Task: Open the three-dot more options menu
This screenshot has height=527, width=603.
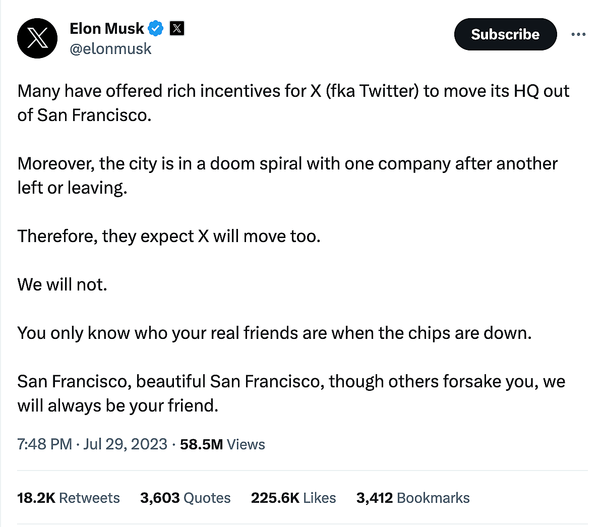Action: point(578,34)
